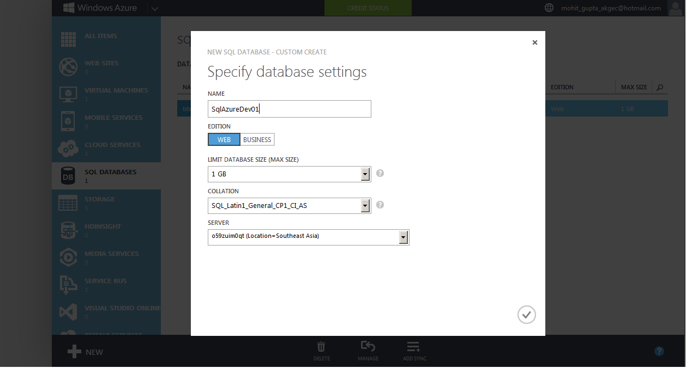Open the Media Services sidebar label

pos(112,254)
